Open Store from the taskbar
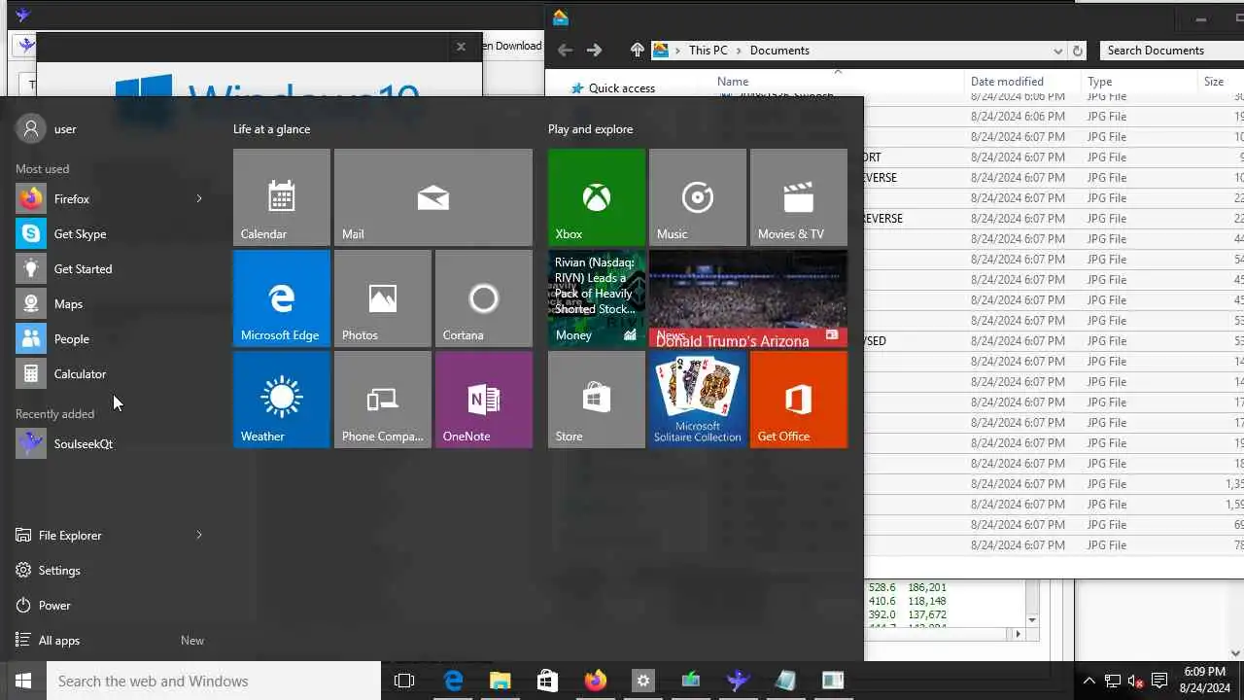This screenshot has width=1244, height=700. pyautogui.click(x=547, y=681)
